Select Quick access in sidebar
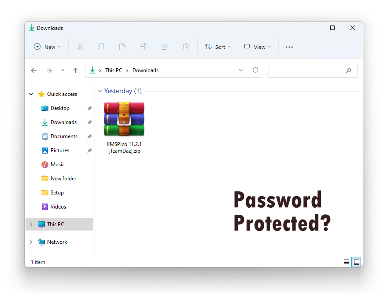The image size is (387, 293). (62, 94)
